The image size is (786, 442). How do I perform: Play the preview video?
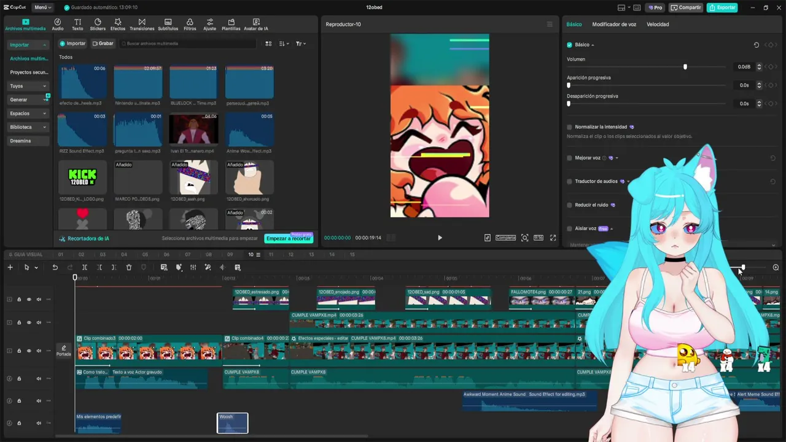coord(440,238)
